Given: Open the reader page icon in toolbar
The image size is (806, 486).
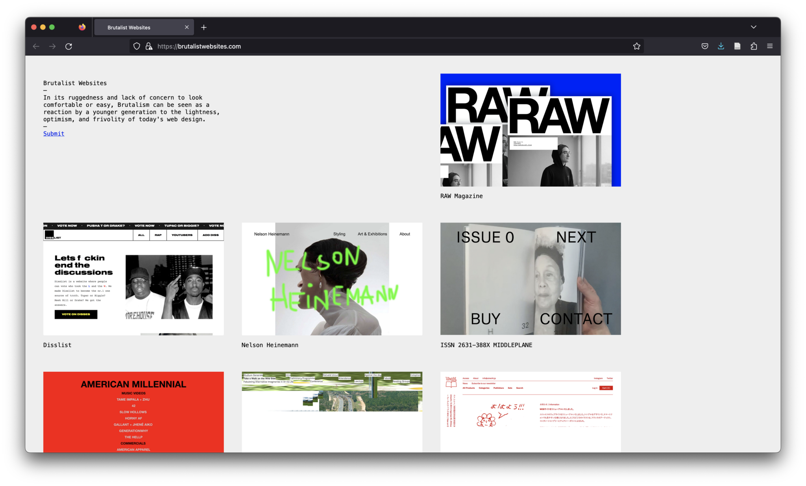Looking at the screenshot, I should 737,46.
